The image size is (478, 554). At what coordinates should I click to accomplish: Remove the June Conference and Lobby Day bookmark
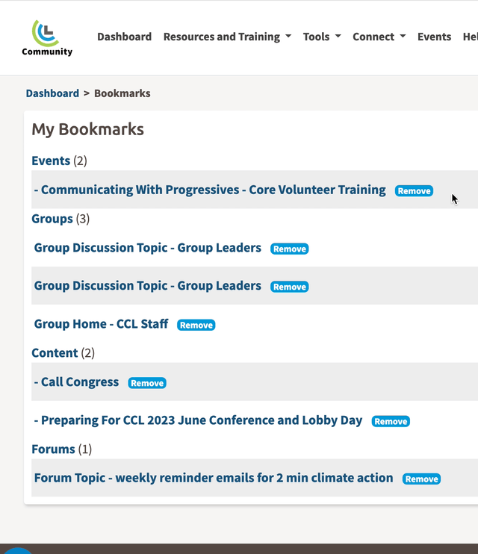click(391, 421)
